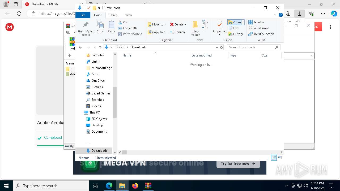Invert selection in the folder
The image size is (340, 191).
pyautogui.click(x=261, y=34)
